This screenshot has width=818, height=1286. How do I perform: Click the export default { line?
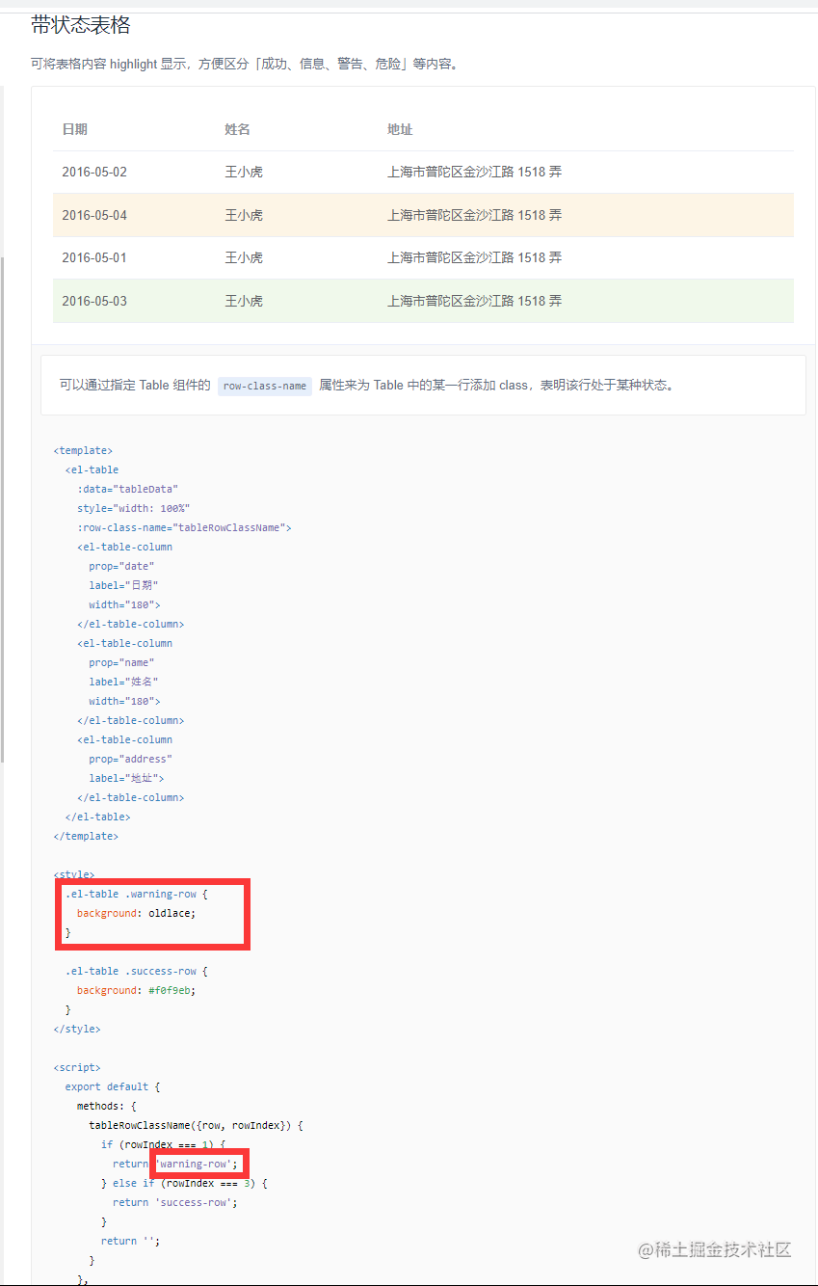[113, 1086]
